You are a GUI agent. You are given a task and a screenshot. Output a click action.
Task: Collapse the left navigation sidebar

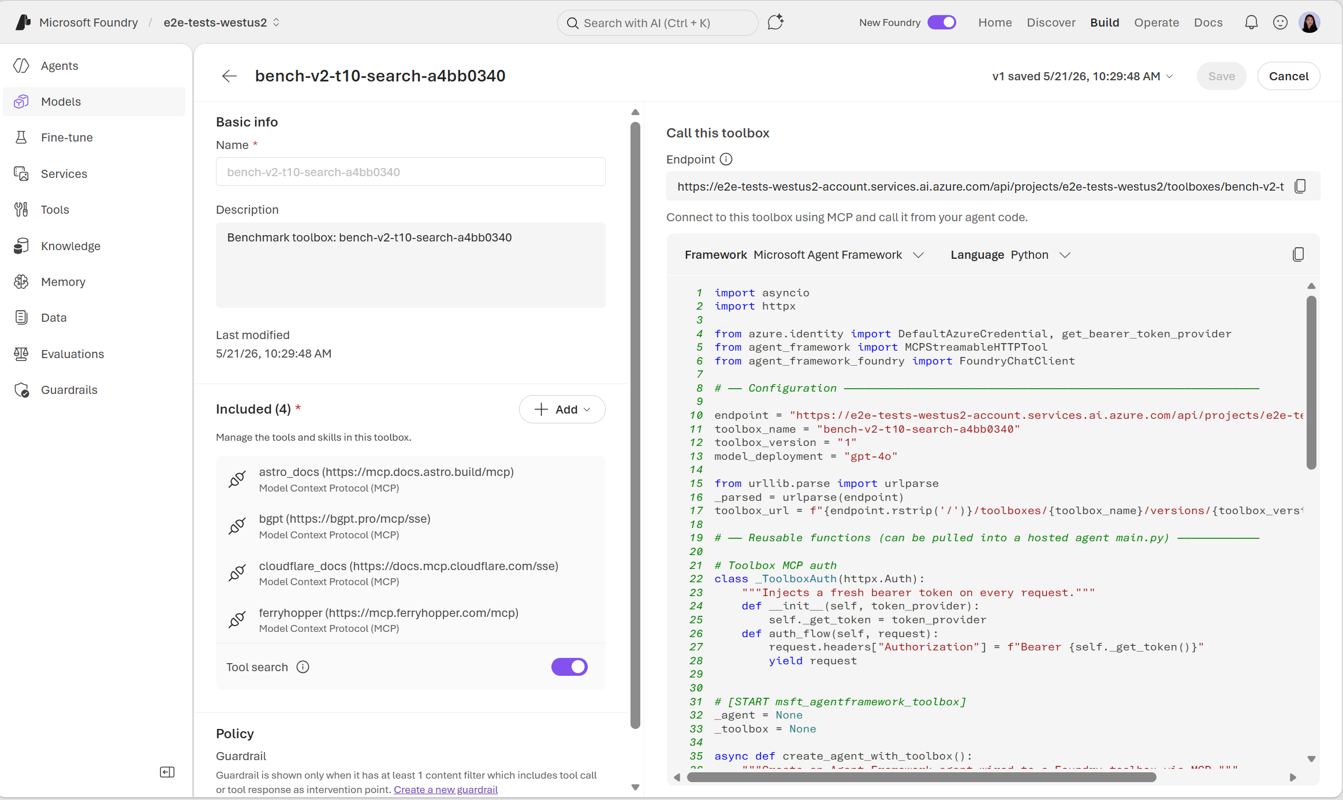point(167,772)
